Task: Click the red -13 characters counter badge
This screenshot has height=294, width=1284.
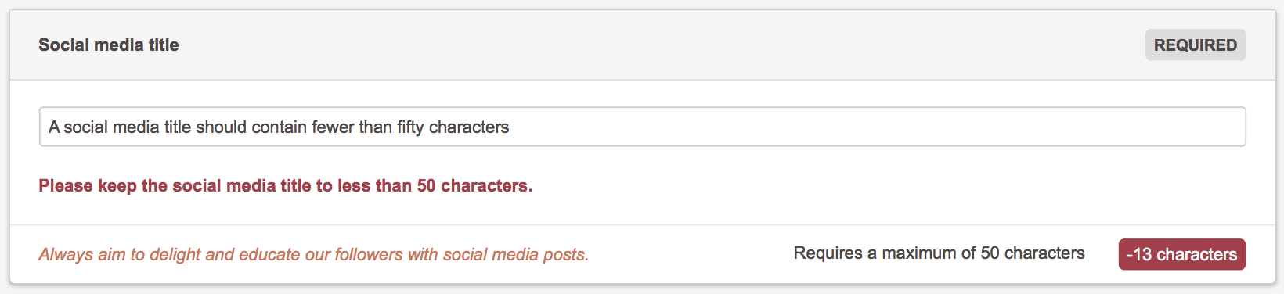Action: [1181, 254]
